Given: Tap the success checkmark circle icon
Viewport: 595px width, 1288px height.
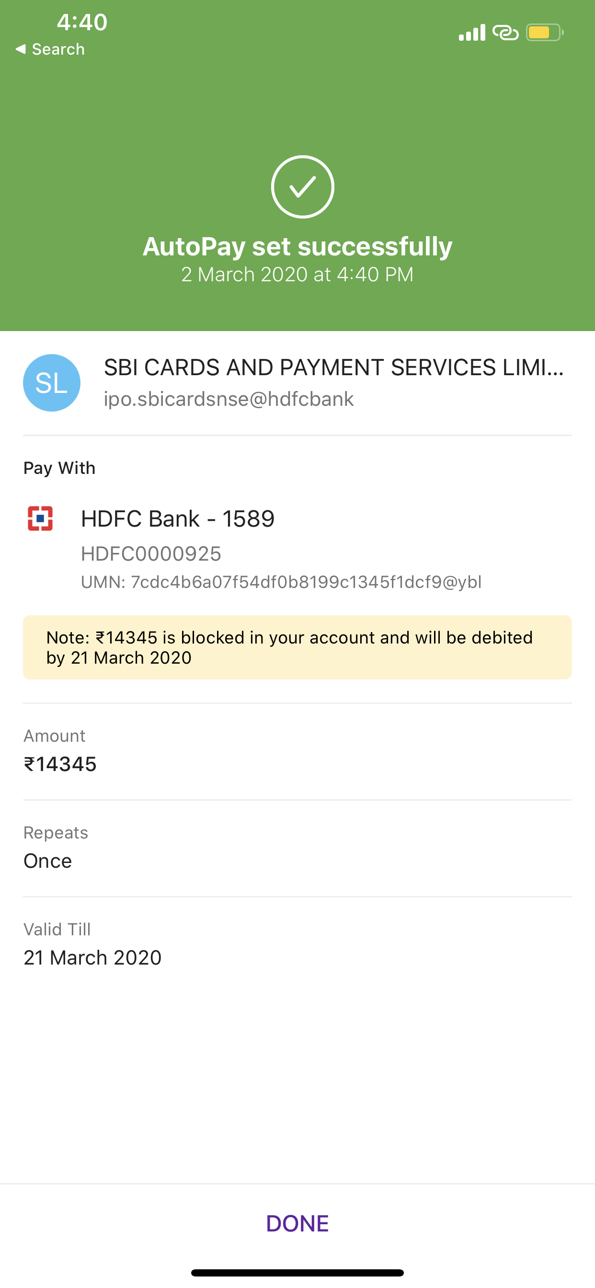Looking at the screenshot, I should tap(302, 186).
